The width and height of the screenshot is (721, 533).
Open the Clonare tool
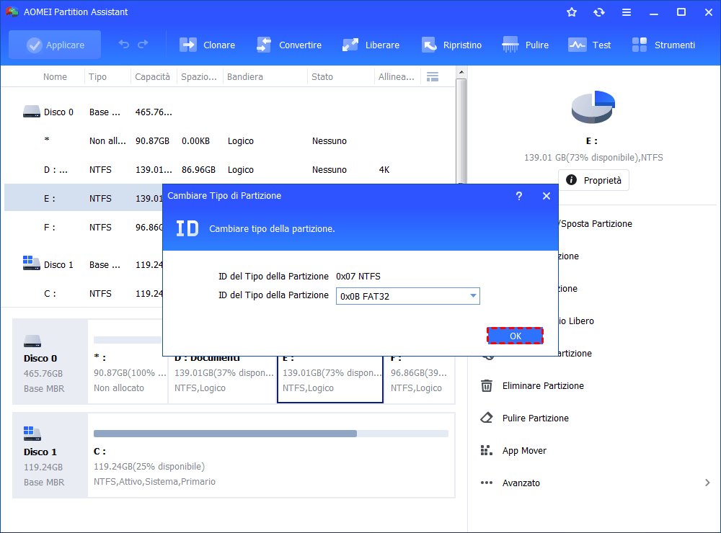[x=208, y=45]
